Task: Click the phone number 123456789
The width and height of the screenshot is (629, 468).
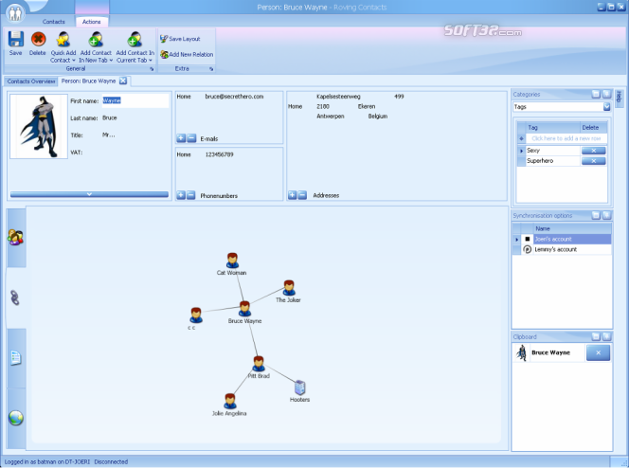Action: (x=219, y=154)
